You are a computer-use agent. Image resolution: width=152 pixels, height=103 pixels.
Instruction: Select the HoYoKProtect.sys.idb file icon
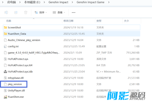point(5,72)
